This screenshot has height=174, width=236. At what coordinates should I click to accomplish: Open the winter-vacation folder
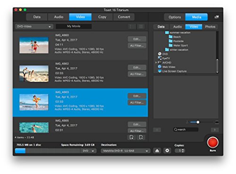(x=177, y=50)
